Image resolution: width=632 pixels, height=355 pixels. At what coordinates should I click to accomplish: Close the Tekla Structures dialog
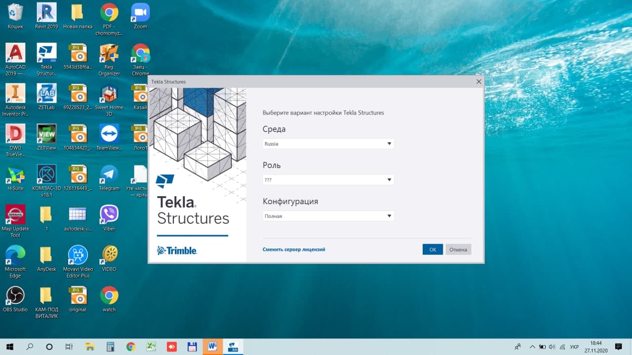478,81
